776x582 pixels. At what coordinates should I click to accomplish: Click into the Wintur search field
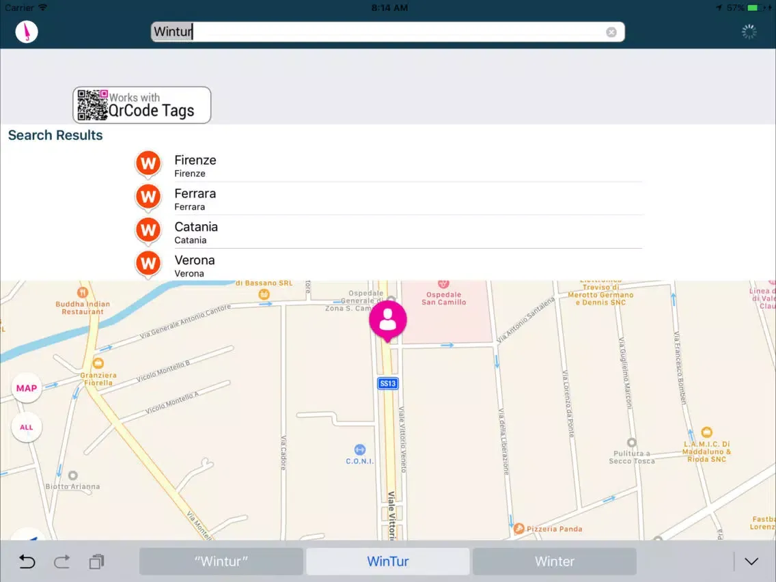pos(387,32)
